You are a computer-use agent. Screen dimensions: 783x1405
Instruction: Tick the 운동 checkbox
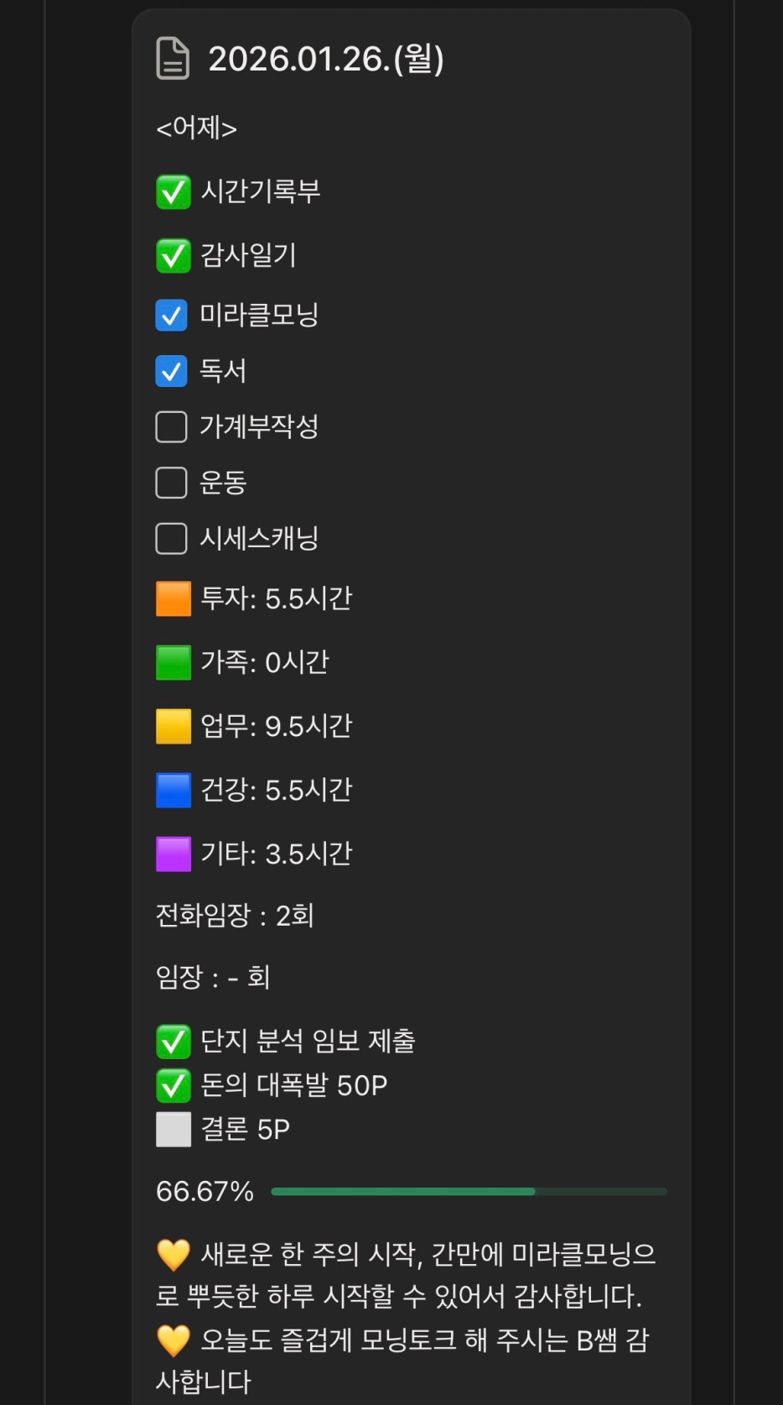tap(171, 483)
